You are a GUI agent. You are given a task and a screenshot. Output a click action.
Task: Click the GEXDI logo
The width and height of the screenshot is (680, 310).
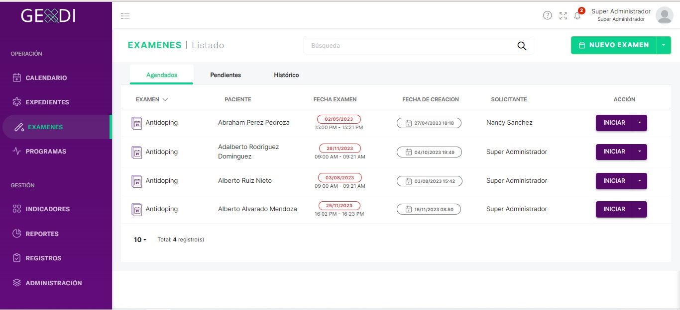coord(48,16)
